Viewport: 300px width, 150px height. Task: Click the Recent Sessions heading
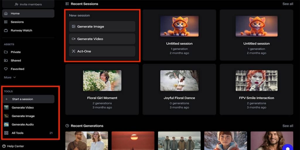pos(84,4)
